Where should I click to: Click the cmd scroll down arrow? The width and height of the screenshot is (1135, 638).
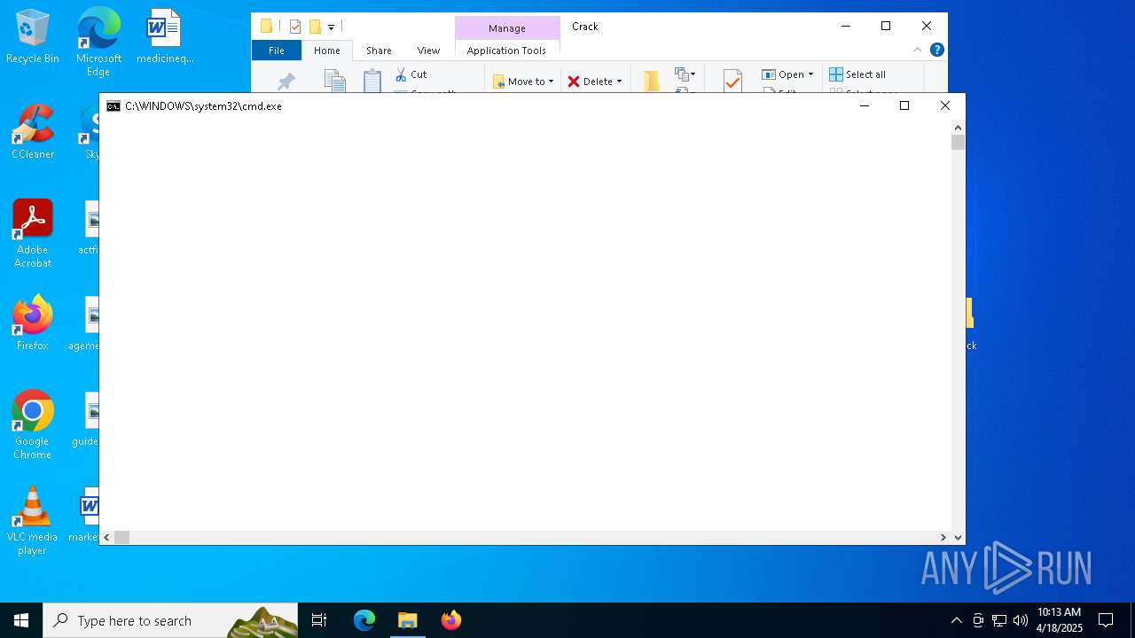tap(958, 537)
